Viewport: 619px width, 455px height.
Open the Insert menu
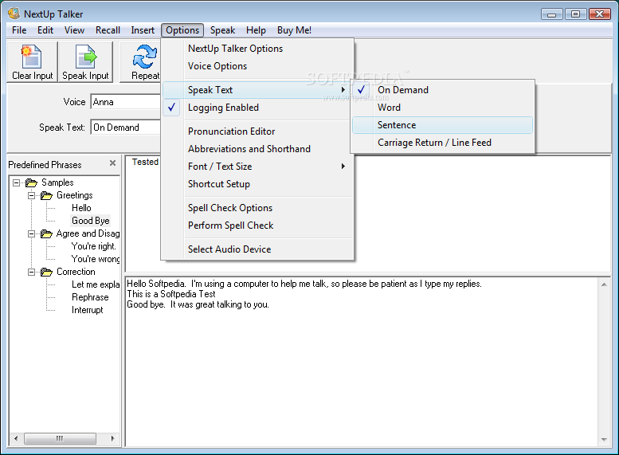(143, 30)
